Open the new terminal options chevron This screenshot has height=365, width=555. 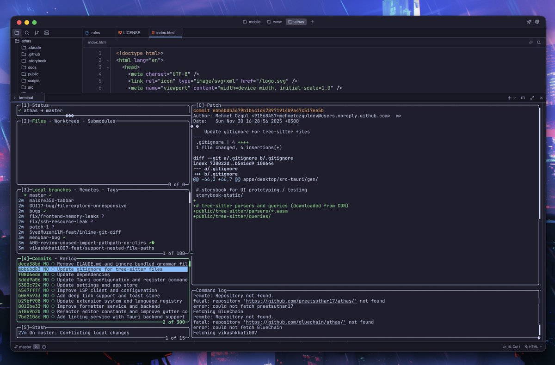515,98
